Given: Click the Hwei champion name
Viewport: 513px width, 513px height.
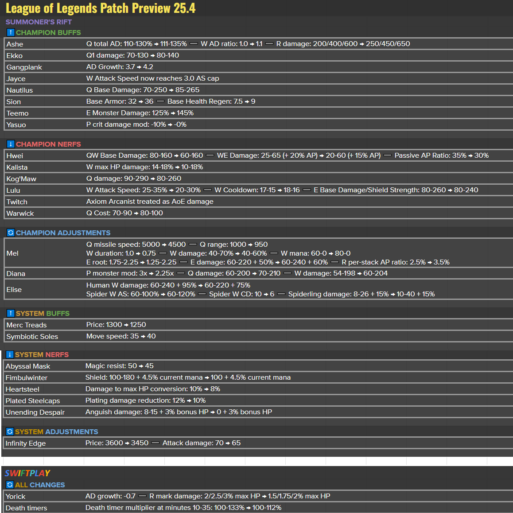Looking at the screenshot, I should [15, 155].
